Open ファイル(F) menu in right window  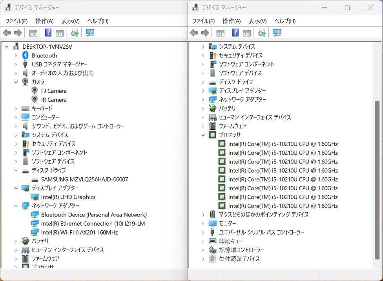203,21
